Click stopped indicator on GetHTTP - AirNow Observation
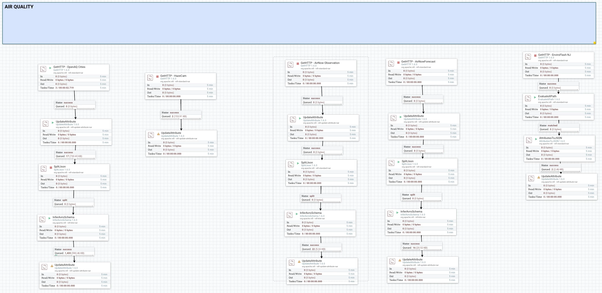 coord(298,64)
